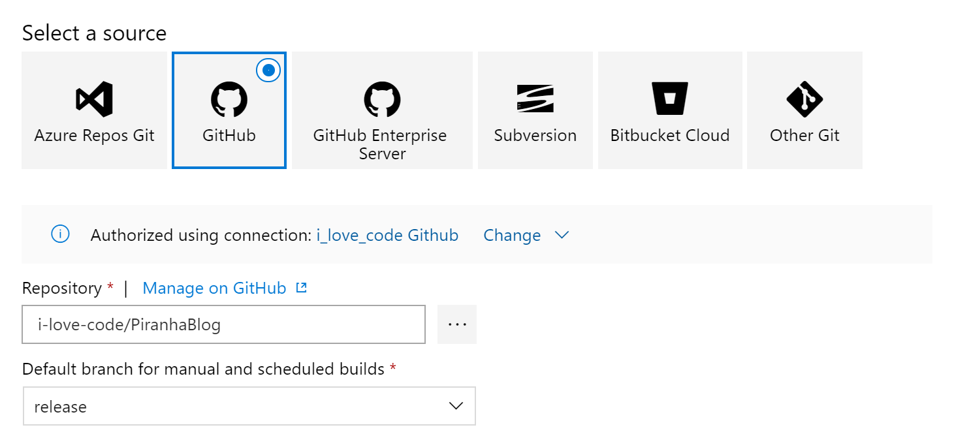Click the GitHub Enterprise Server octocat icon
The height and width of the screenshot is (436, 954).
382,99
